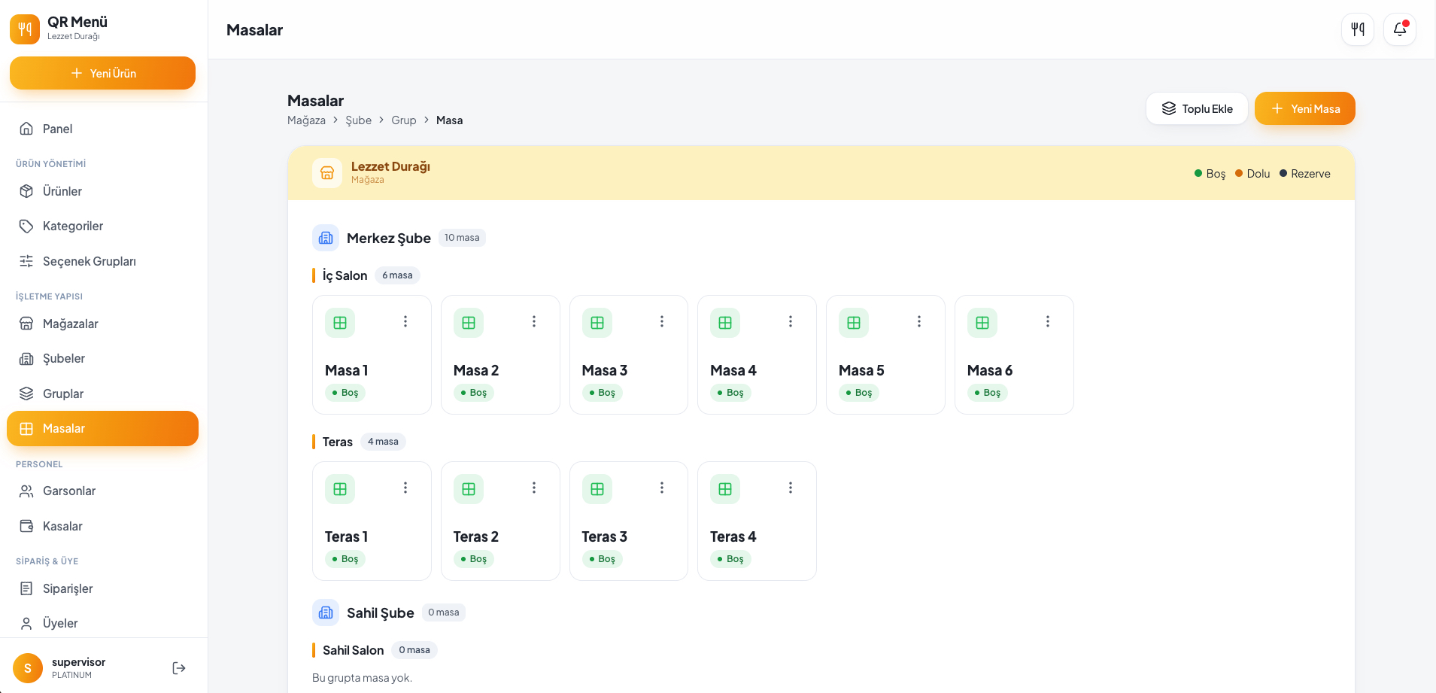Click the "Teras" group heading
1436x693 pixels.
coord(337,442)
